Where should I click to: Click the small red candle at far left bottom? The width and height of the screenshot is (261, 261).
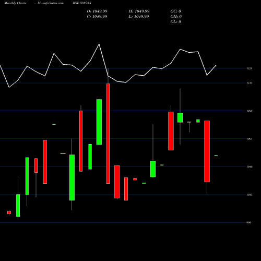9,212
